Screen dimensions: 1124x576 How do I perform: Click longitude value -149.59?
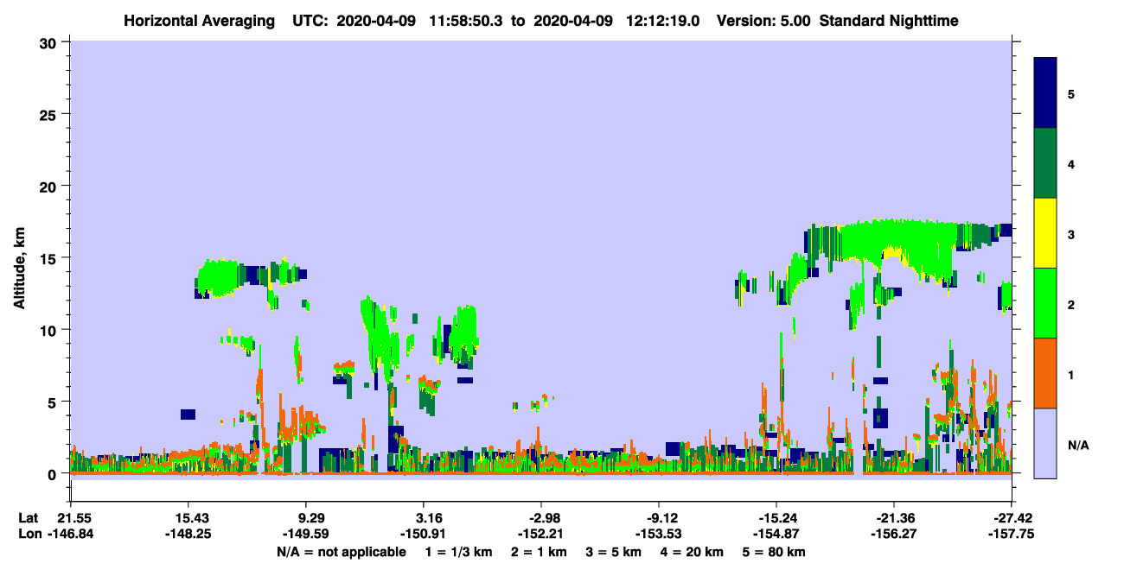[x=305, y=535]
